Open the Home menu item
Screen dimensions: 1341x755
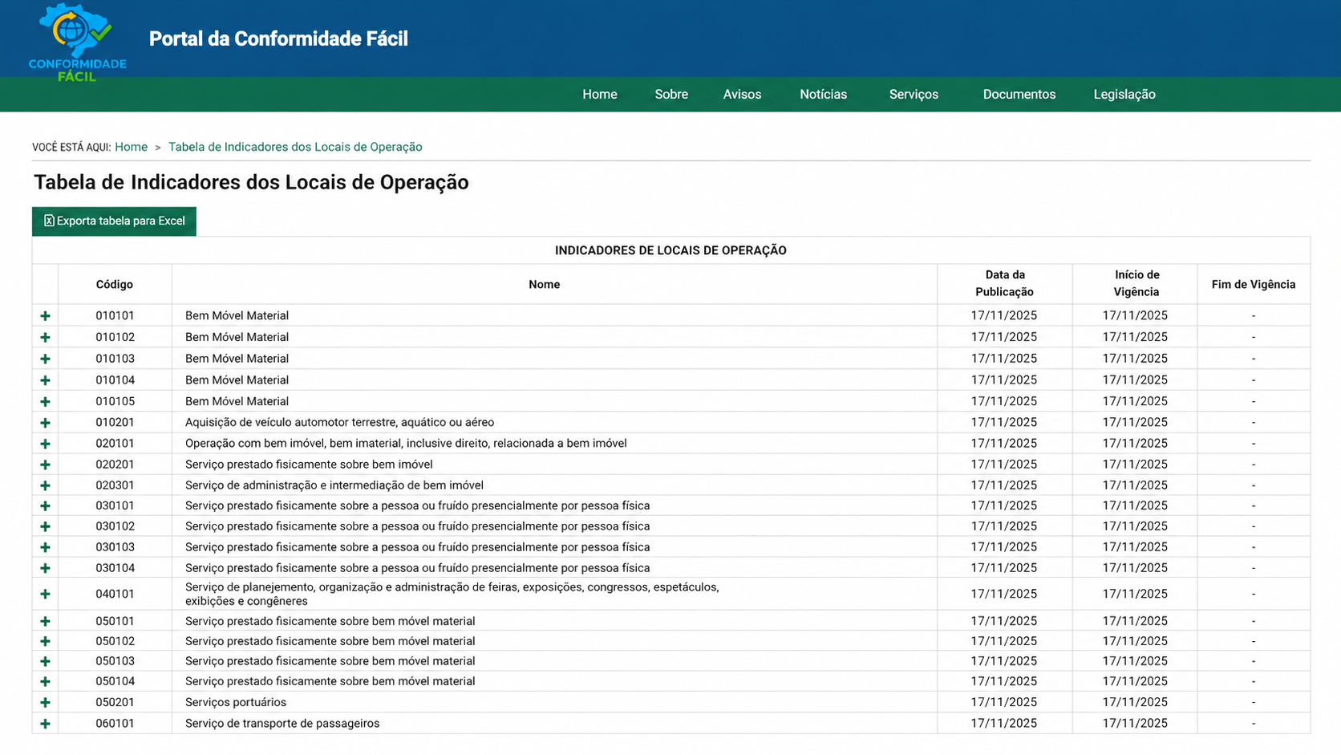coord(600,95)
